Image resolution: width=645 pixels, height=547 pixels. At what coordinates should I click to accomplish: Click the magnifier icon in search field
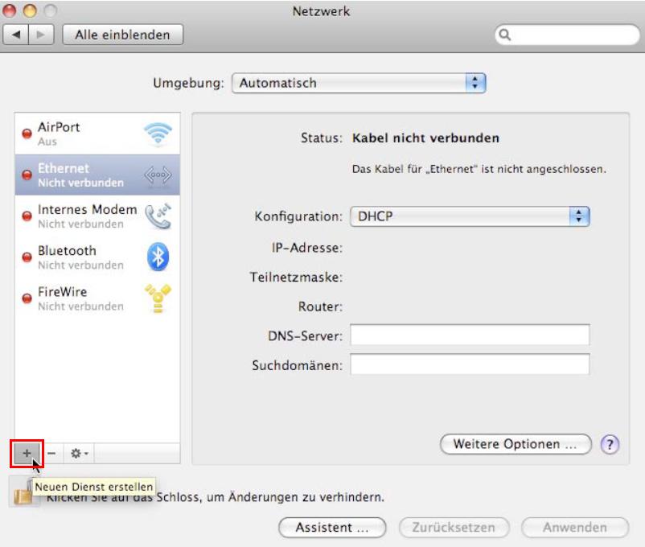pos(505,35)
